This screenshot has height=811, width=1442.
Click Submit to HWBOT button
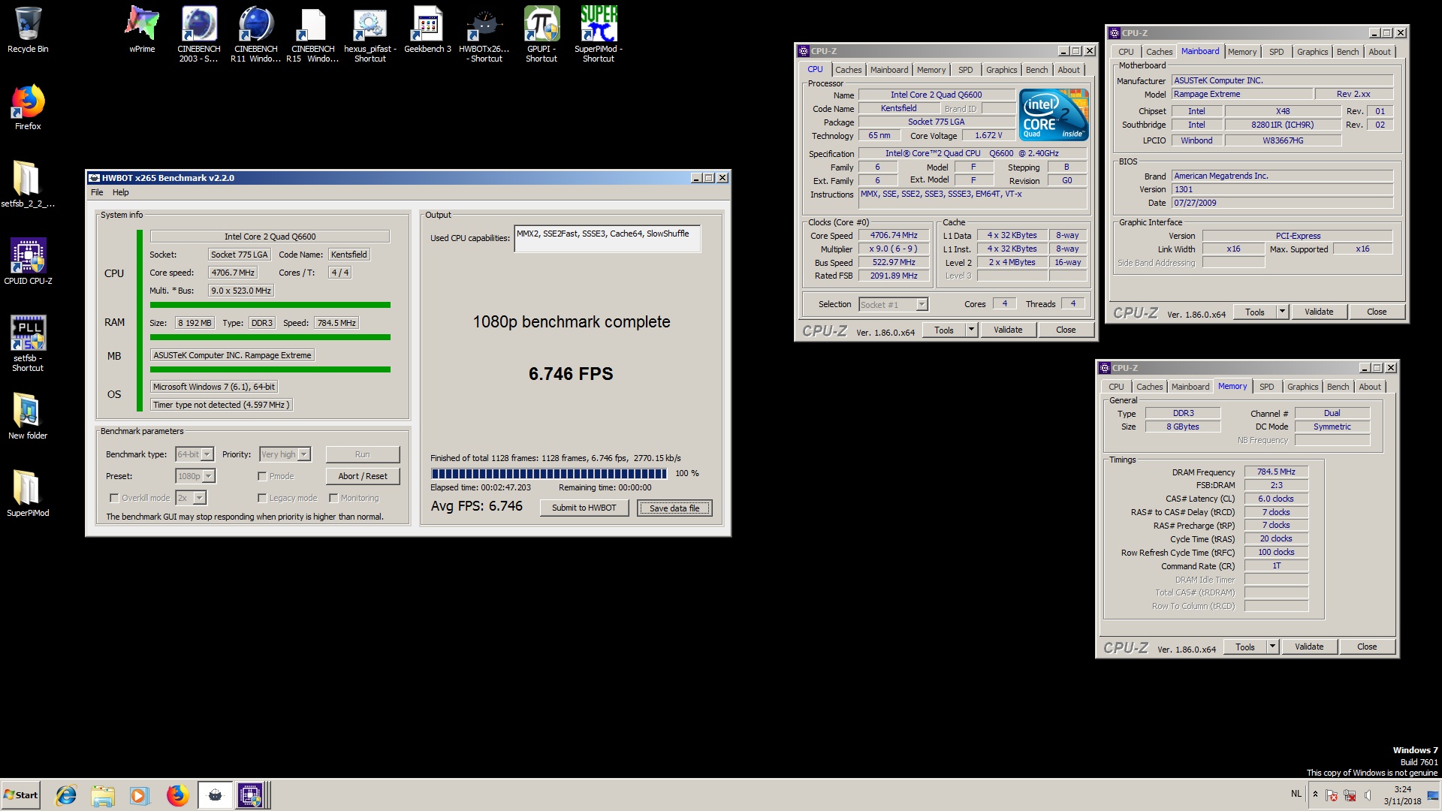click(584, 508)
